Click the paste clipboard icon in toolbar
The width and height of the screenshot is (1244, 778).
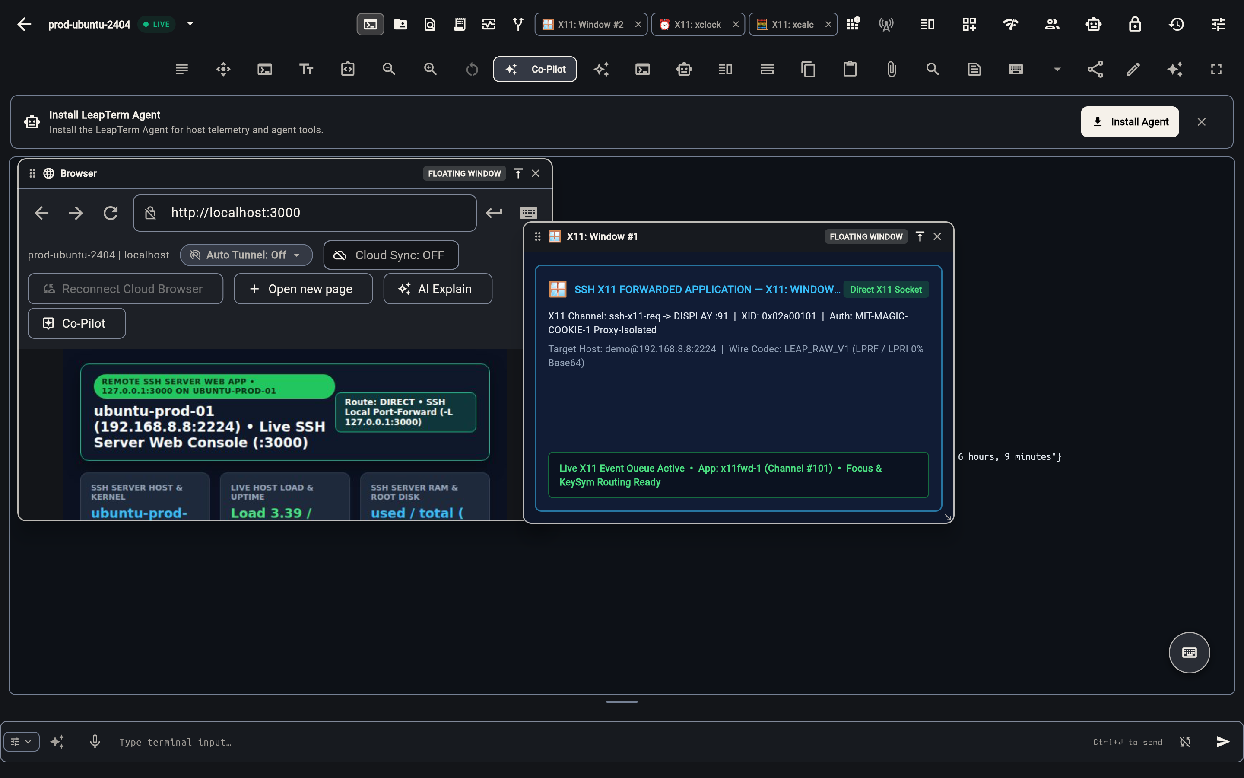[x=850, y=69]
